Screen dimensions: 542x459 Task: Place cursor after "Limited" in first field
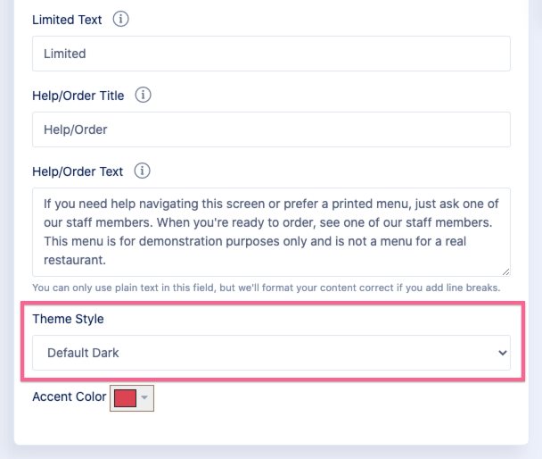pyautogui.click(x=87, y=54)
